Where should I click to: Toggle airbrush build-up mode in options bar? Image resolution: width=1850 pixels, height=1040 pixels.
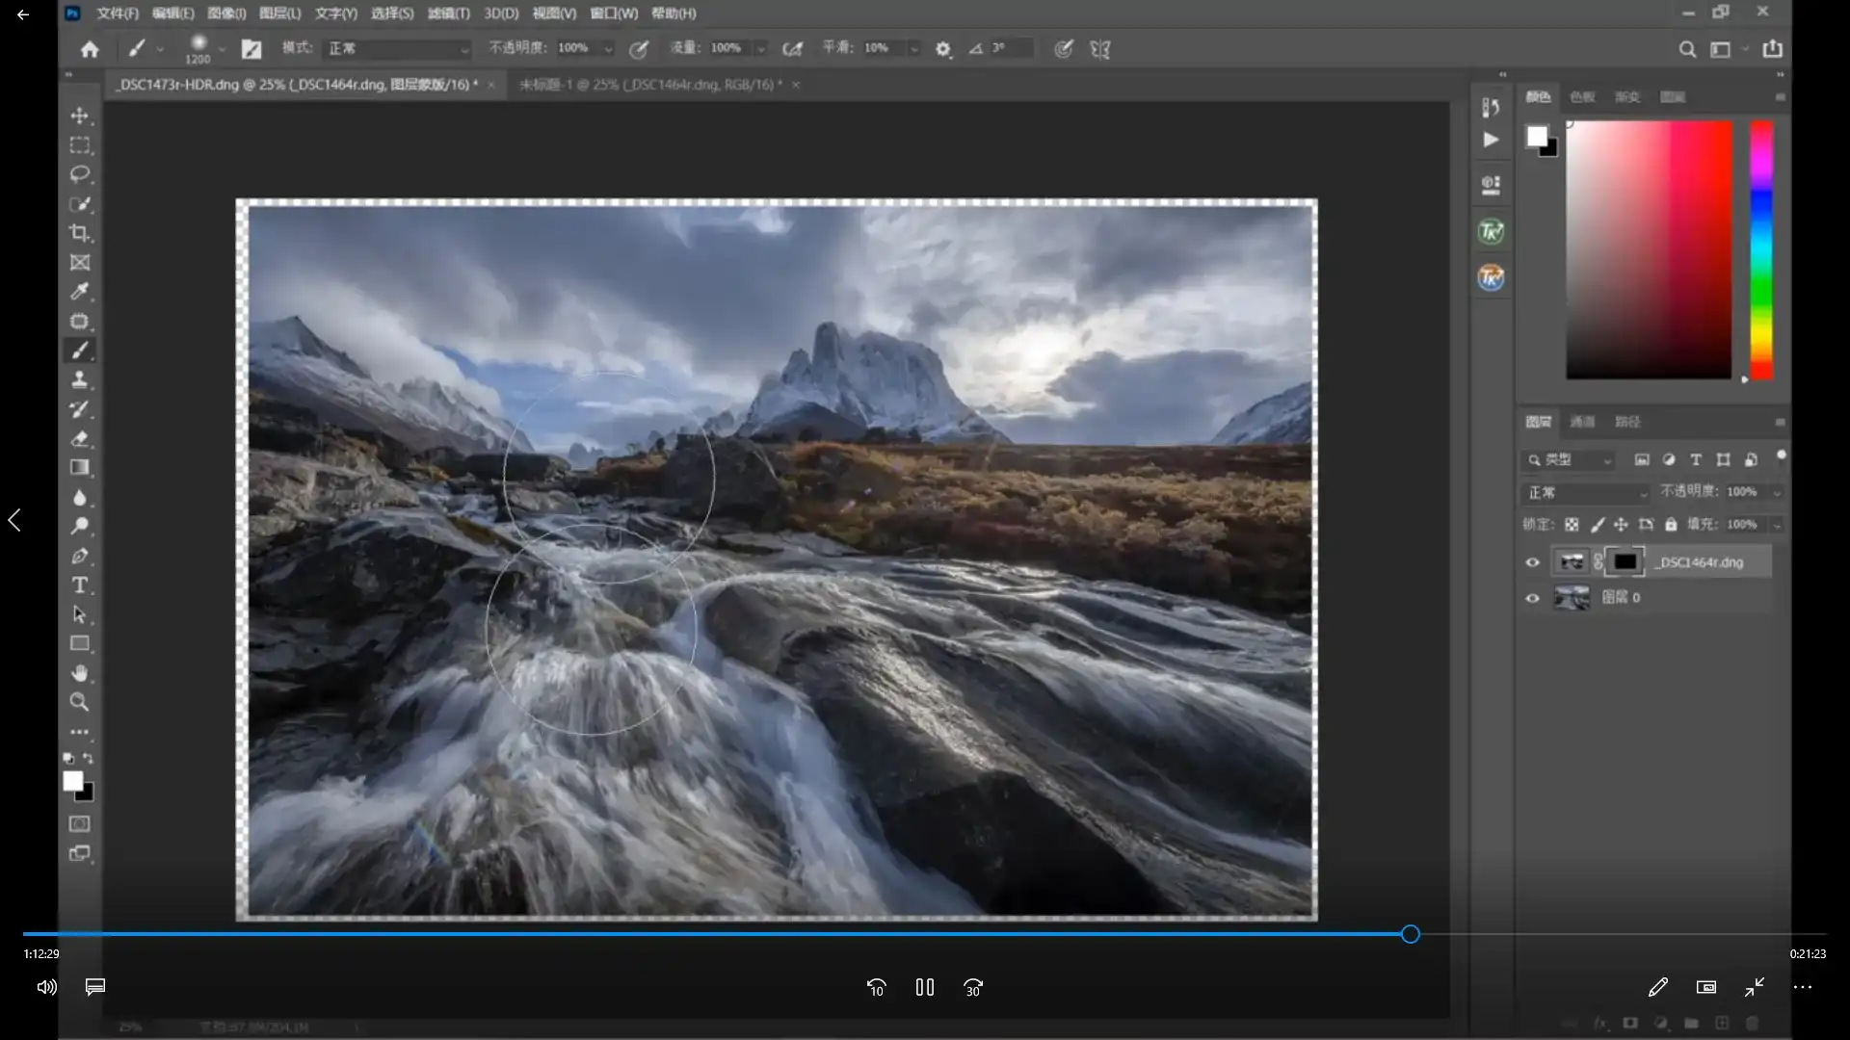tap(792, 48)
